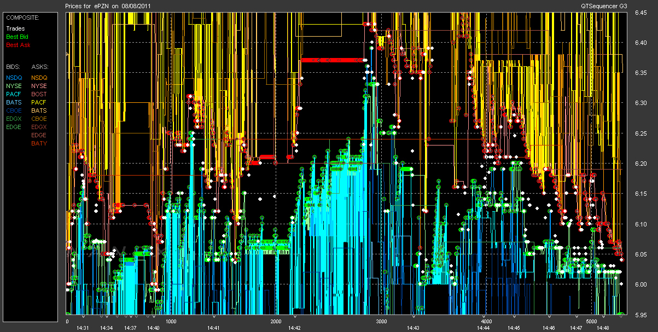The height and width of the screenshot is (332, 658).
Task: Jump to the 14:48 time marker
Action: pyautogui.click(x=603, y=328)
